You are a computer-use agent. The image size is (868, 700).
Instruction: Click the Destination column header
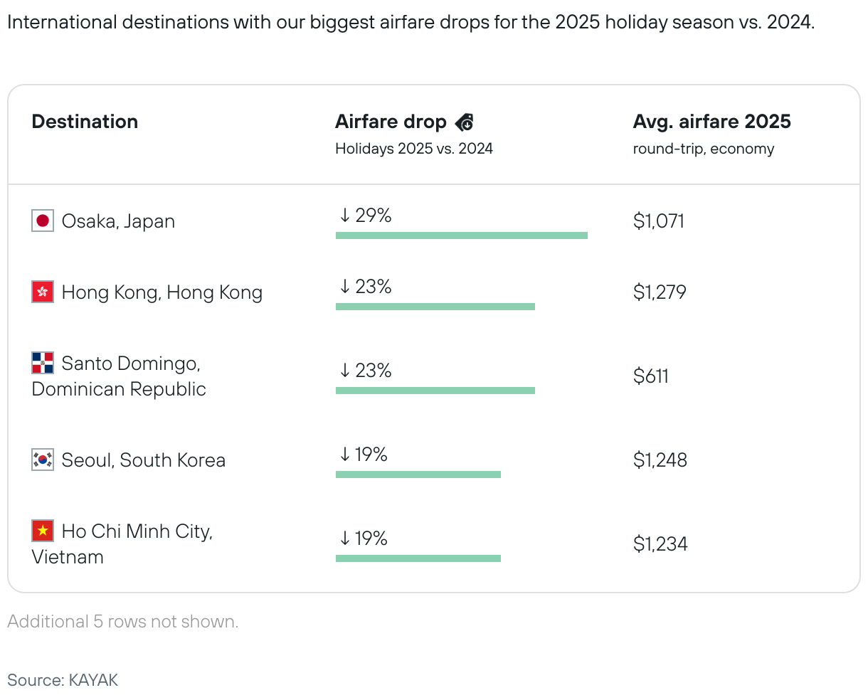[x=85, y=122]
